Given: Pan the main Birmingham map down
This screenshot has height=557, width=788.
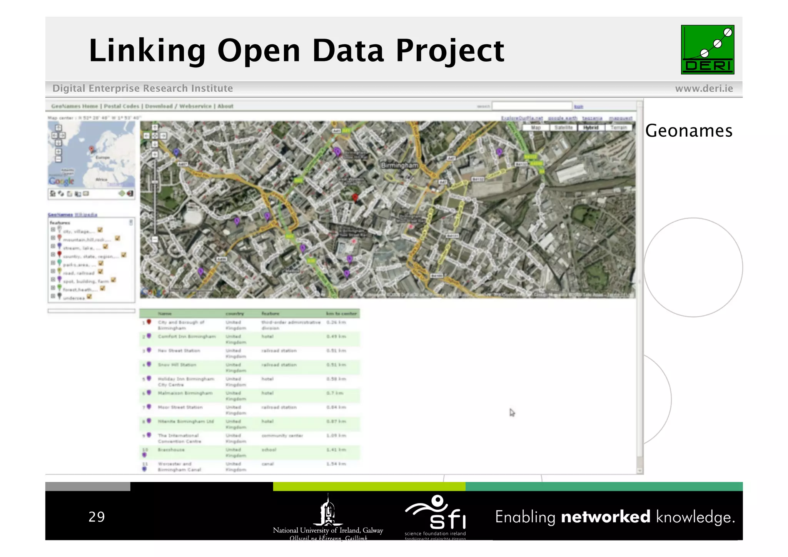Looking at the screenshot, I should click(x=155, y=144).
